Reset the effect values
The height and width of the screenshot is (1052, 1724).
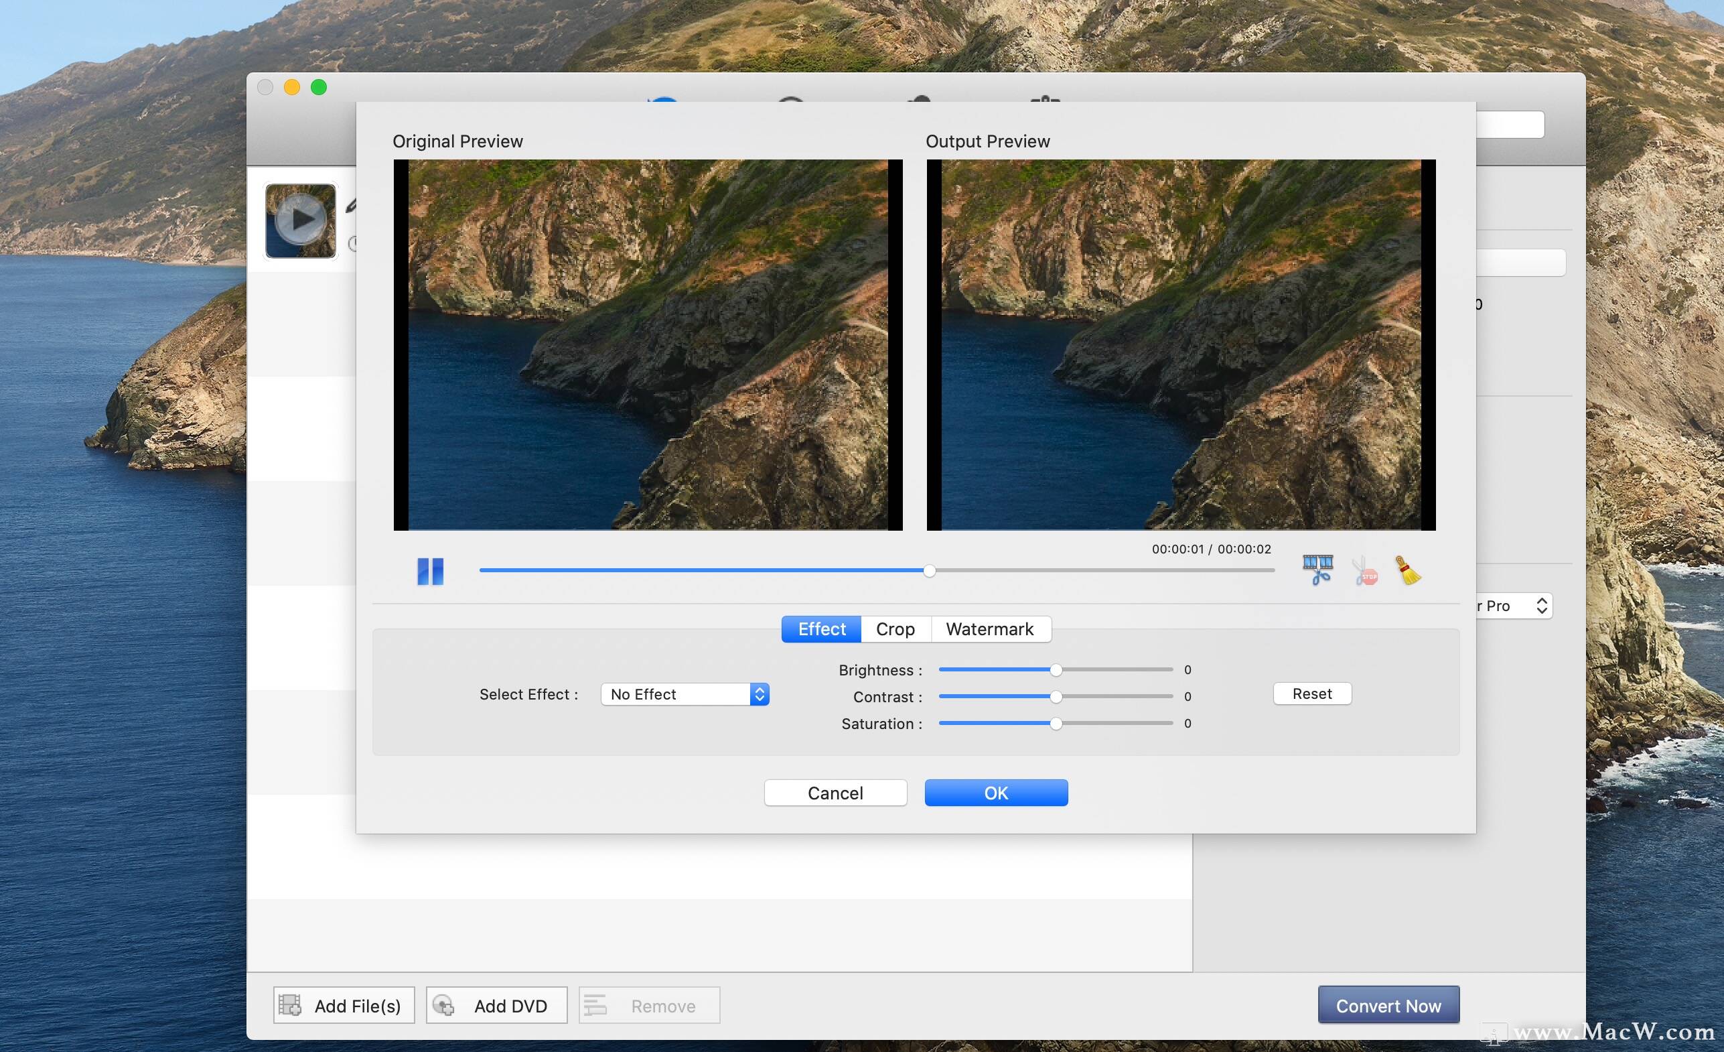(x=1312, y=693)
